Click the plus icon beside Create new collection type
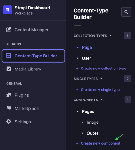The width and height of the screenshot is (135, 150). point(77,69)
